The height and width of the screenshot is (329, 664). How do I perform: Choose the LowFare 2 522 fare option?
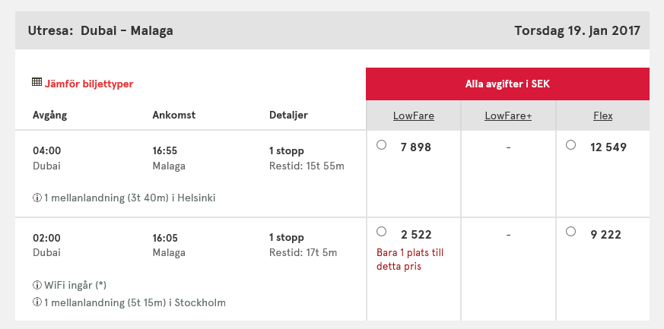(381, 232)
